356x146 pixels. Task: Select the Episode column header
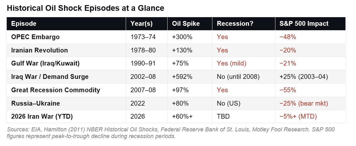coord(24,24)
